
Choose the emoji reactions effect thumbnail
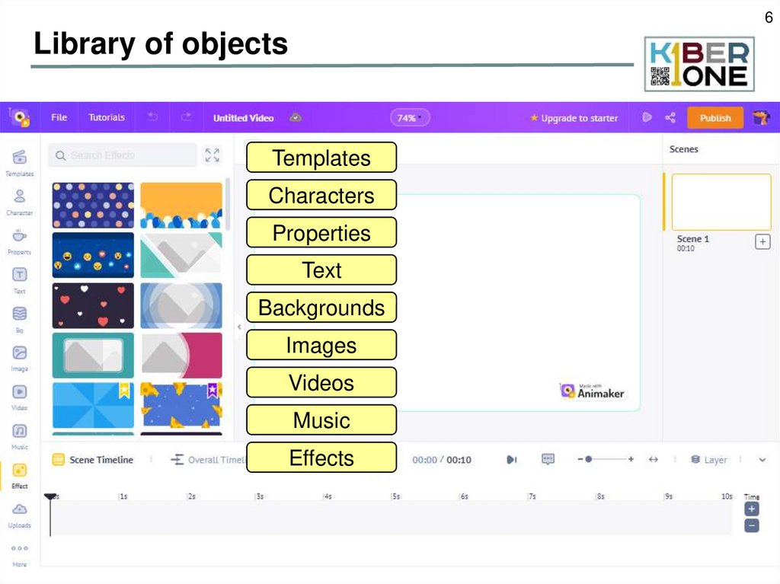[93, 255]
